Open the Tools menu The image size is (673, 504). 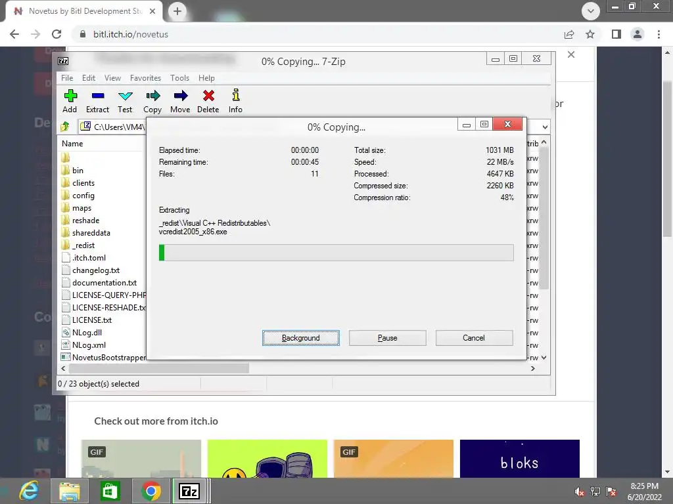[x=179, y=78]
